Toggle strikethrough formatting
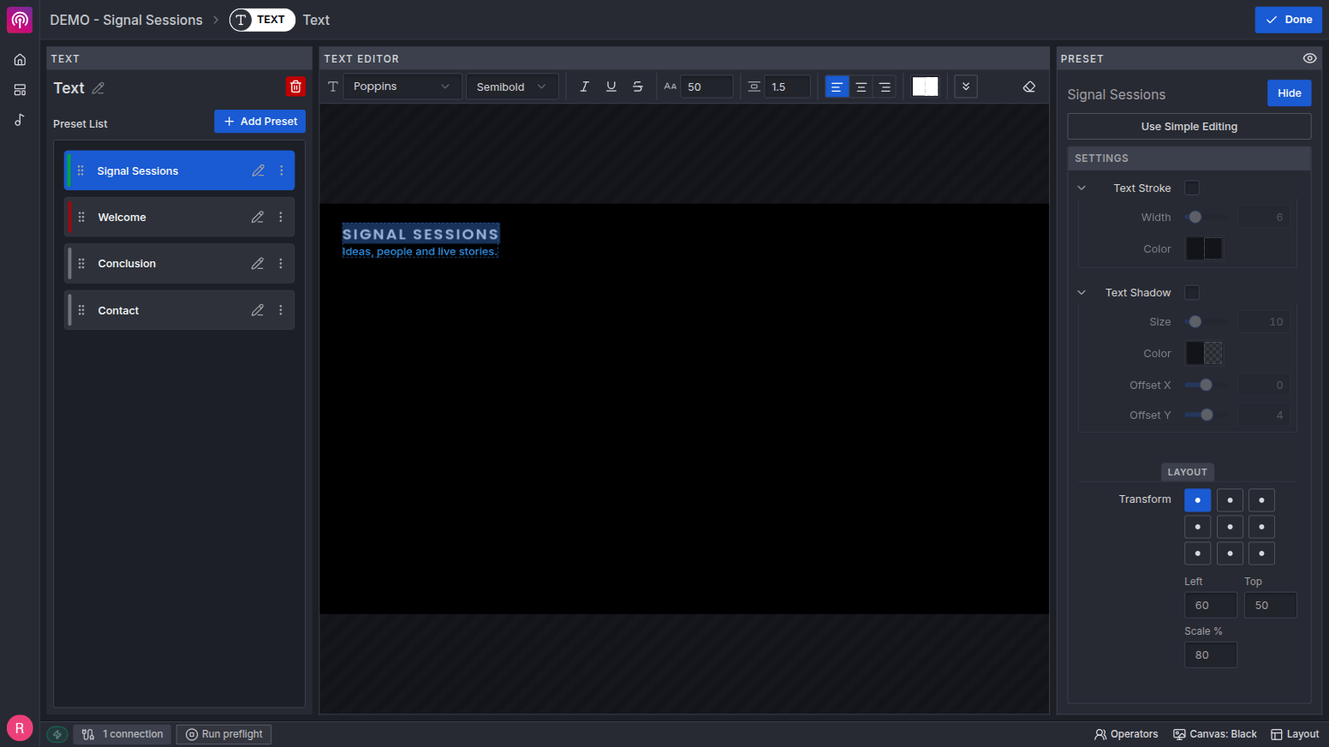Image resolution: width=1329 pixels, height=747 pixels. (x=638, y=87)
